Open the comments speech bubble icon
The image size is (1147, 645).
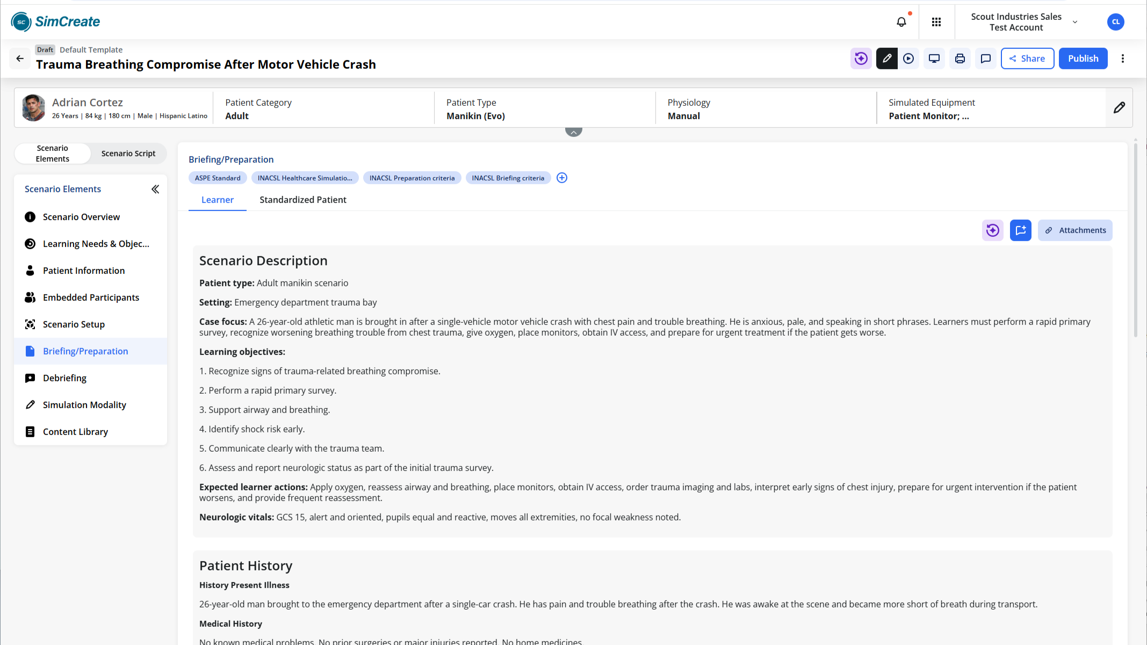[x=986, y=59]
